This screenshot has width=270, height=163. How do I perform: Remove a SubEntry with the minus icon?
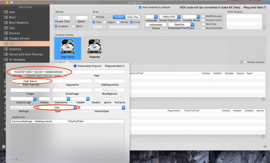pos(13,159)
